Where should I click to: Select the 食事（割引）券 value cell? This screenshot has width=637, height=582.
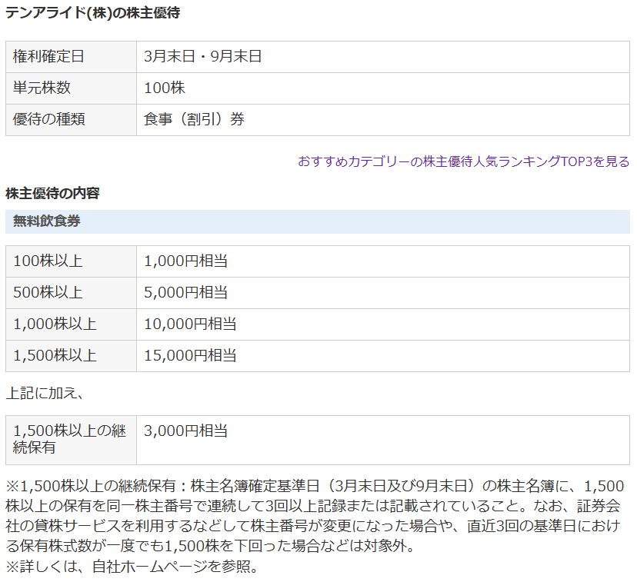pos(383,120)
